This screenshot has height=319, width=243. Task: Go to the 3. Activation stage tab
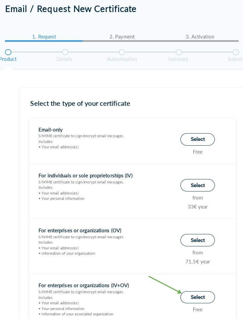point(200,37)
